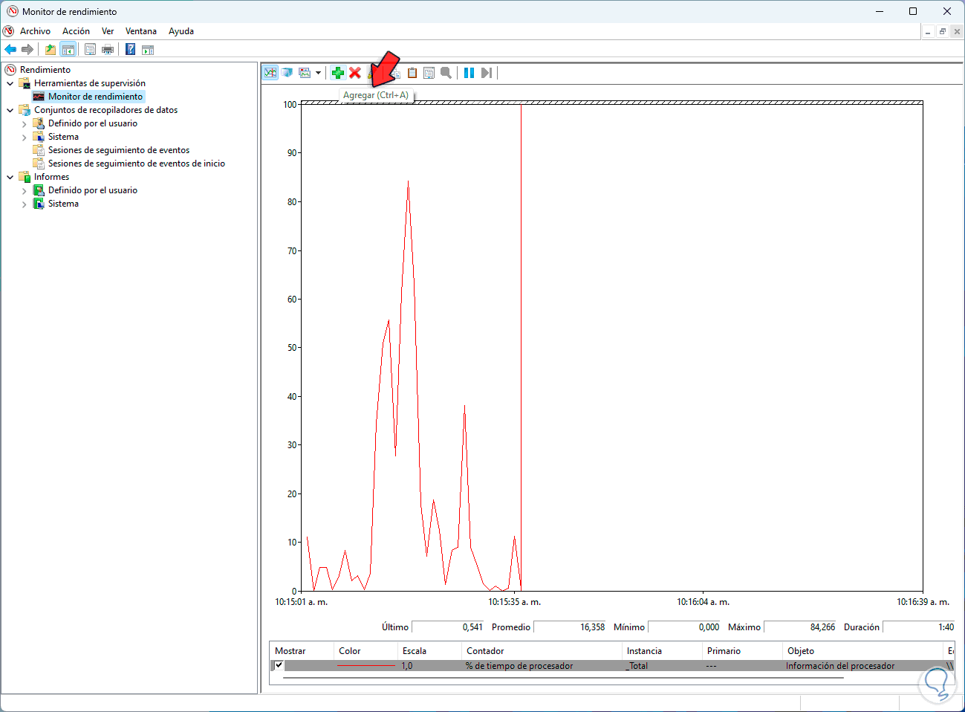Click the zoom magnifier icon
The width and height of the screenshot is (965, 712).
pyautogui.click(x=446, y=73)
